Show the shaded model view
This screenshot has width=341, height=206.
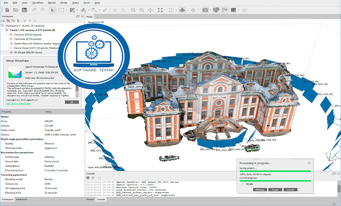point(182,10)
